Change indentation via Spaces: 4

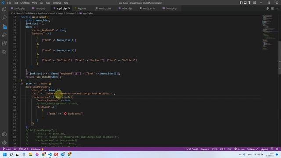205,149
